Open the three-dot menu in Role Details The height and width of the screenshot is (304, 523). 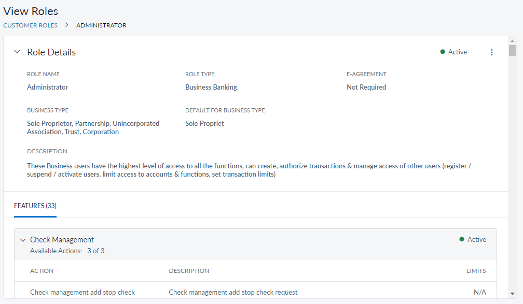pyautogui.click(x=492, y=52)
